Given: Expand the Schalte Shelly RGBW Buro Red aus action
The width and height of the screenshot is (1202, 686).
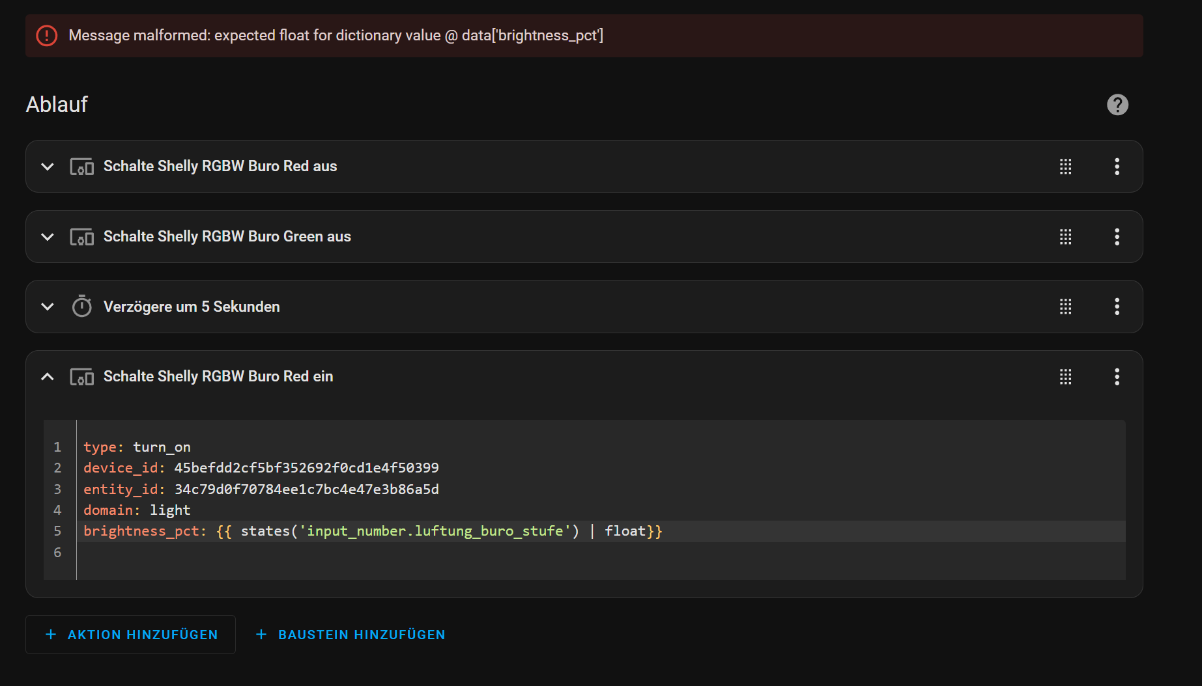Looking at the screenshot, I should pyautogui.click(x=48, y=167).
